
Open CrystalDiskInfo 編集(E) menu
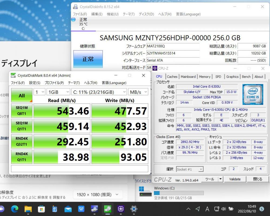click(97, 14)
